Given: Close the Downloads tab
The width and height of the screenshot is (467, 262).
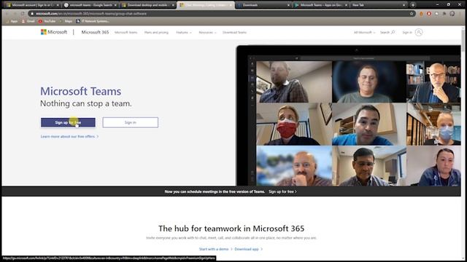Looking at the screenshot, I should 288,5.
